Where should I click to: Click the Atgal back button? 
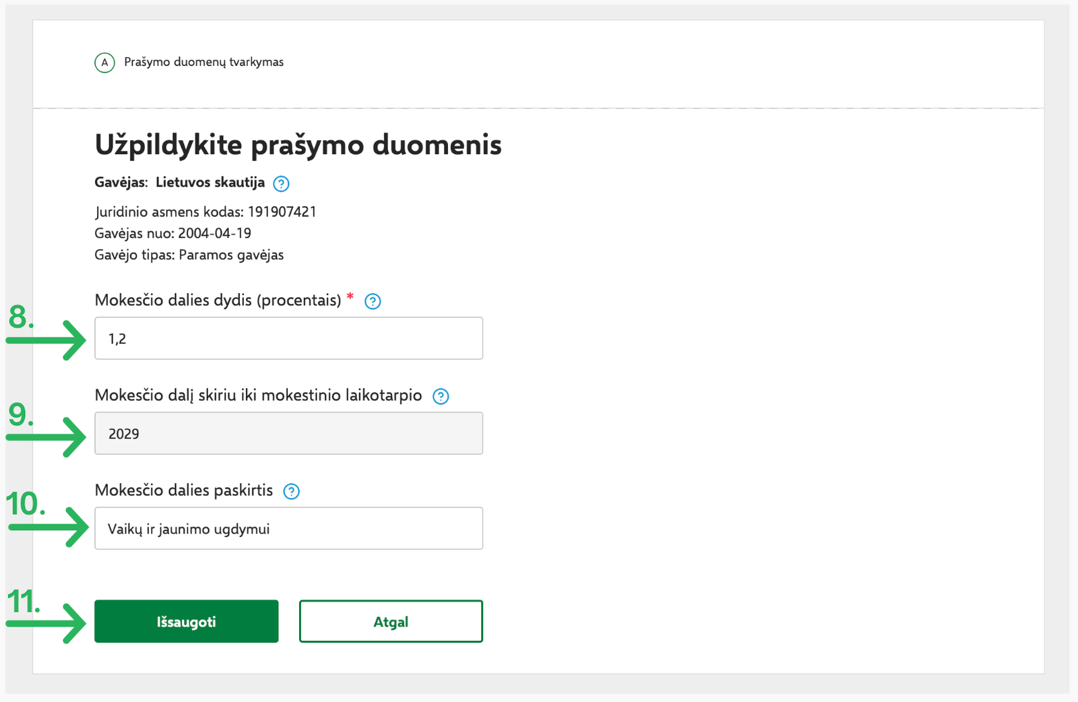click(x=390, y=621)
